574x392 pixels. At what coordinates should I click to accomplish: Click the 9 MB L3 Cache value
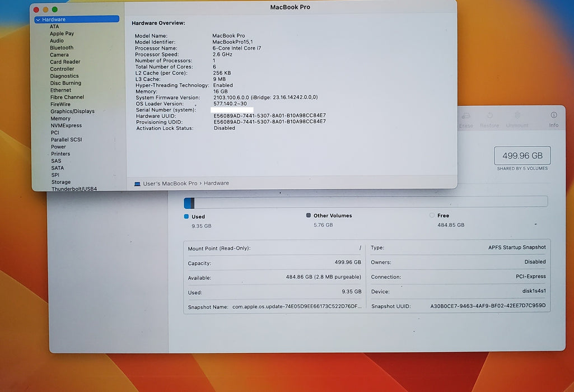220,79
